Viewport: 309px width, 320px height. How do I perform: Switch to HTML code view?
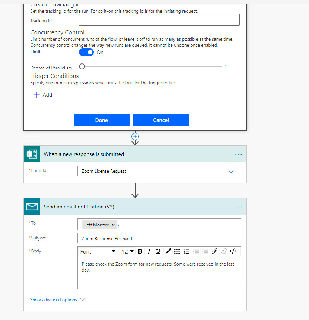click(233, 251)
